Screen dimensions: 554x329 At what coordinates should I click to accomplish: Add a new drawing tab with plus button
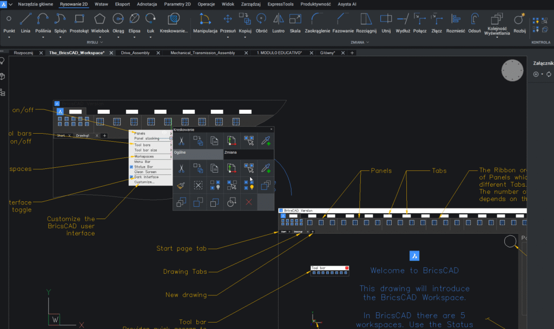click(x=352, y=53)
